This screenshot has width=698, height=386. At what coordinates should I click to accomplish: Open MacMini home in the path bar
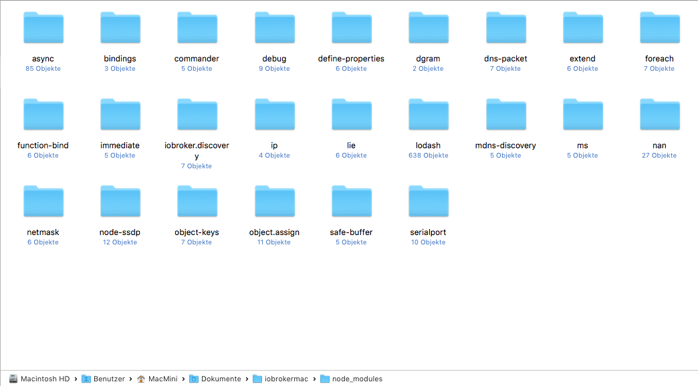[156, 379]
